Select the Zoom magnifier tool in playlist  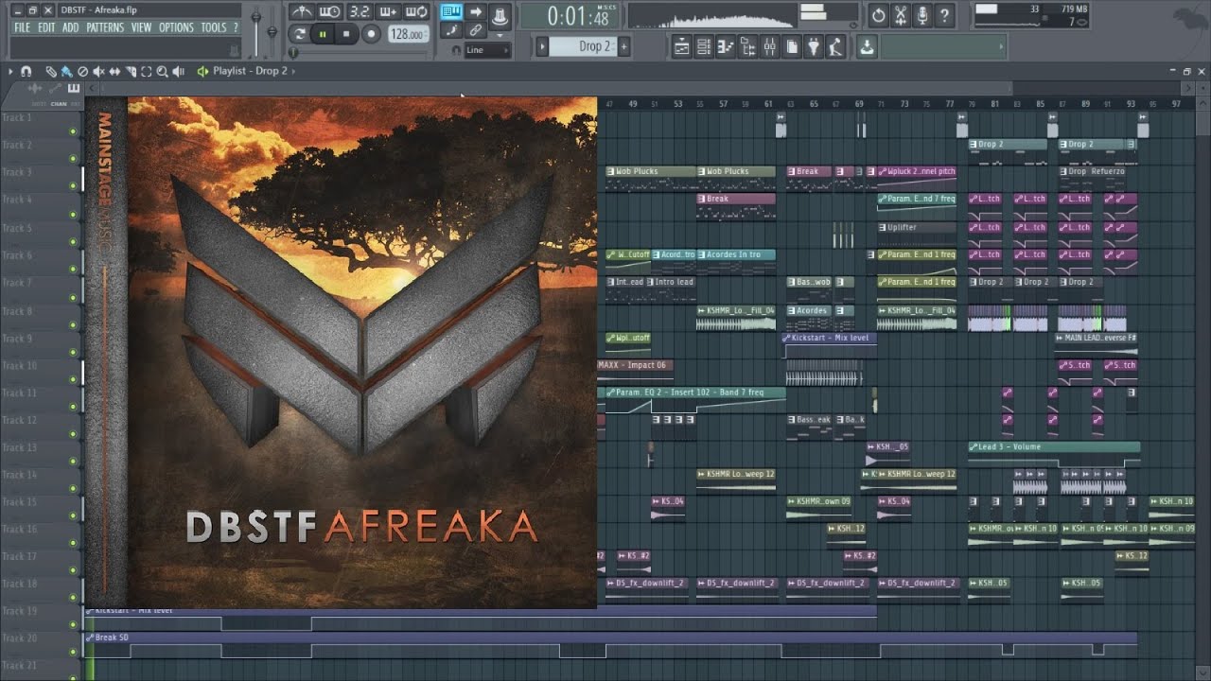pos(162,72)
